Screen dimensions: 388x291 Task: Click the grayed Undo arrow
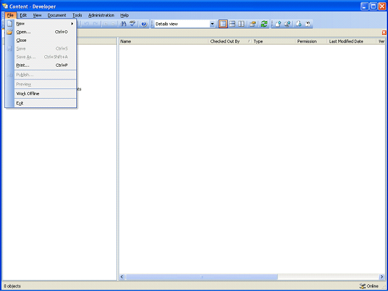[x=86, y=24]
